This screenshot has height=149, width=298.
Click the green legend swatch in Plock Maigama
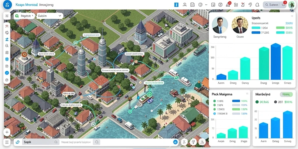click(236, 109)
